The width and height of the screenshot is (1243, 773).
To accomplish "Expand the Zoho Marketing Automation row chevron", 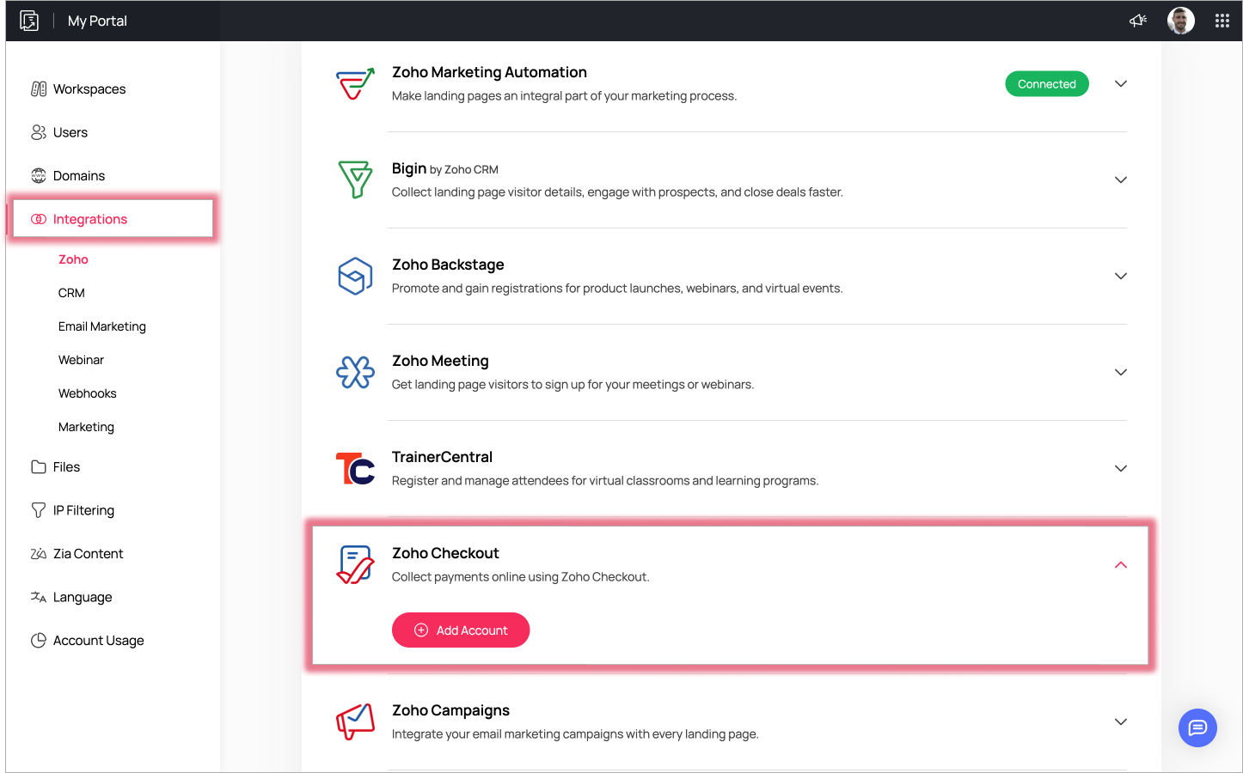I will [1121, 84].
